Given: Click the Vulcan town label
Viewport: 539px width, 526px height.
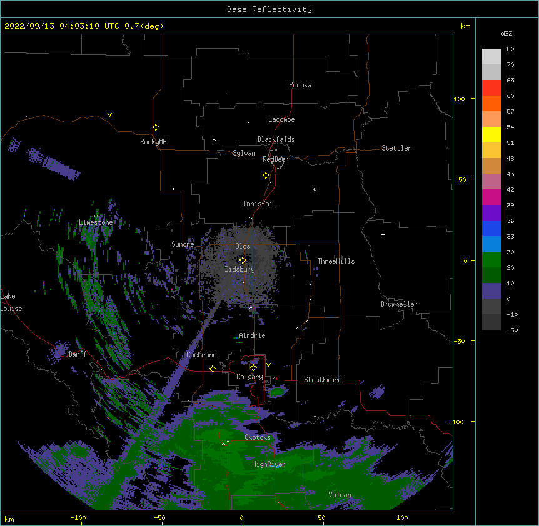Looking at the screenshot, I should pos(340,495).
